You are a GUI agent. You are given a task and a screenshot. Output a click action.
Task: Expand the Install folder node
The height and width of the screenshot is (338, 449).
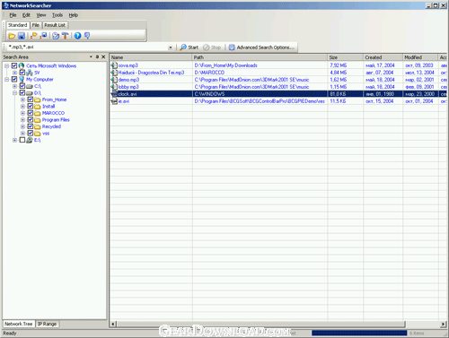click(22, 107)
